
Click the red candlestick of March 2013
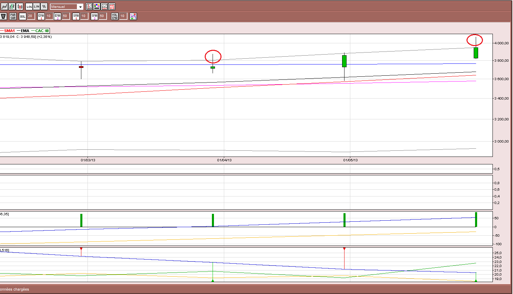tap(81, 67)
